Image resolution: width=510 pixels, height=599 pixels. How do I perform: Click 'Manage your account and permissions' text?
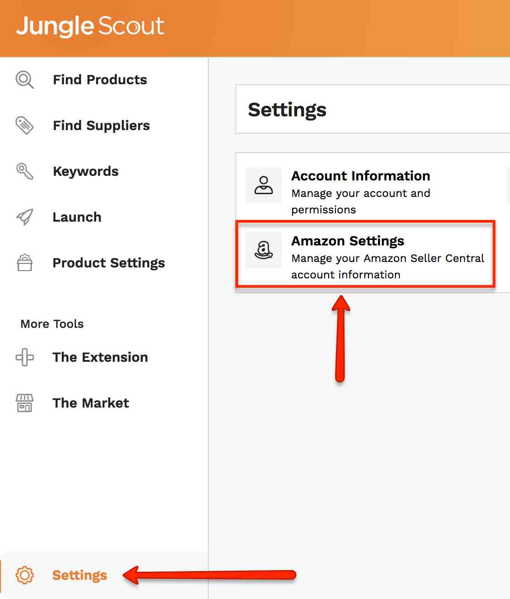[x=361, y=201]
